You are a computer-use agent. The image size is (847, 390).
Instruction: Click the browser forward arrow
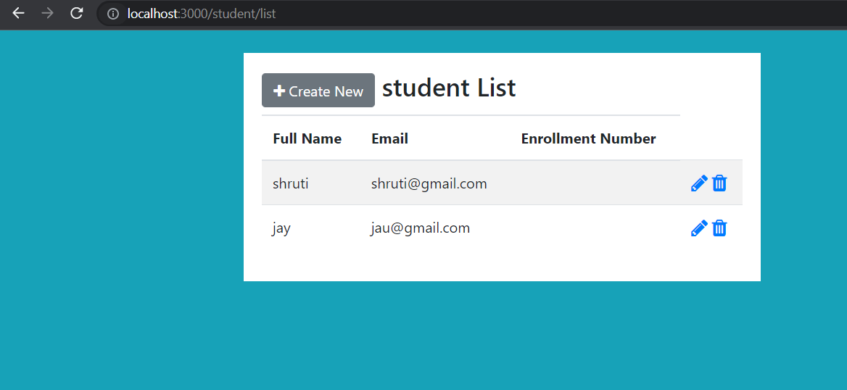point(48,14)
